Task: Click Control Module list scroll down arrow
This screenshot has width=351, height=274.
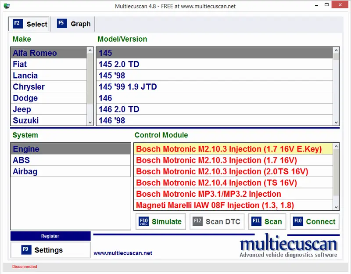Action: click(336, 207)
